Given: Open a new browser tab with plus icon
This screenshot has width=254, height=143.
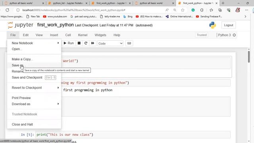Looking at the screenshot, I should pos(223,3).
